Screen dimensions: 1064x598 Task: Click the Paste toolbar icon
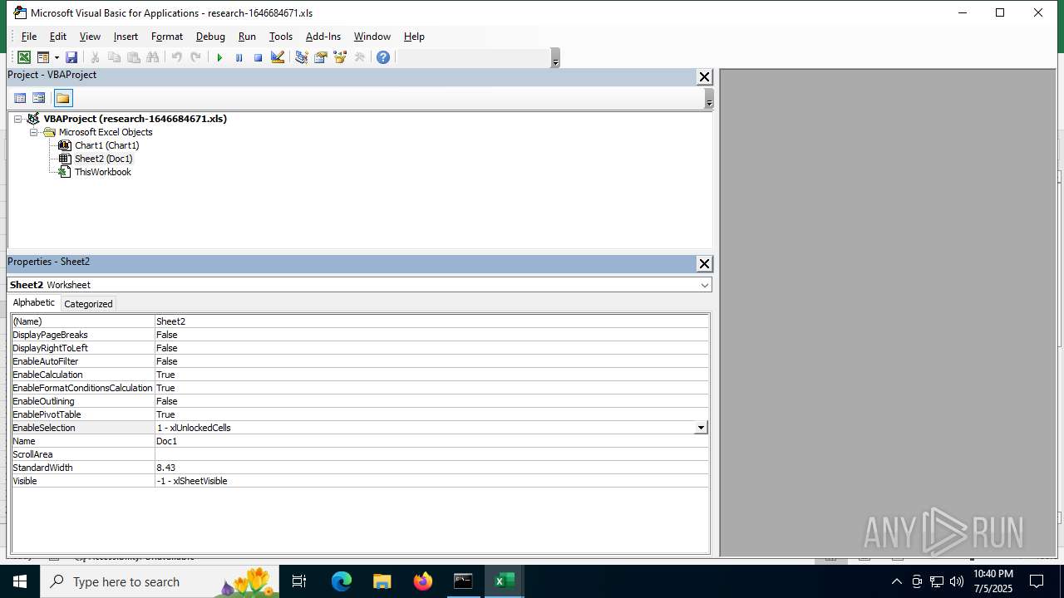click(x=134, y=57)
